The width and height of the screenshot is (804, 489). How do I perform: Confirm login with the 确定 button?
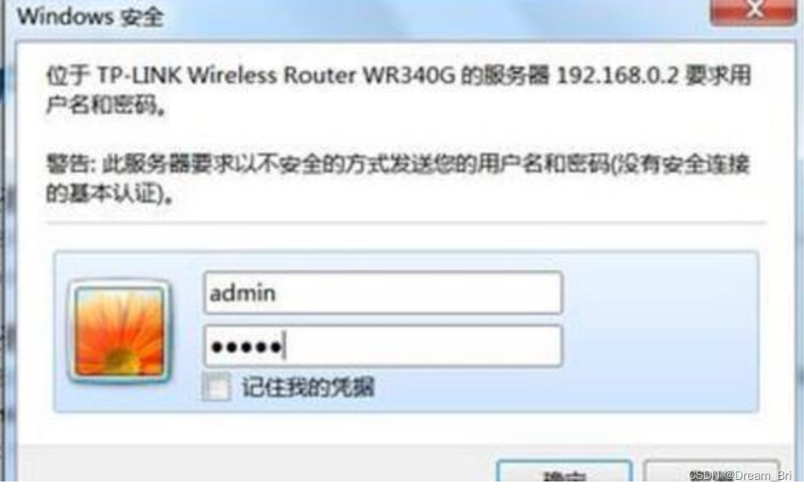point(565,472)
